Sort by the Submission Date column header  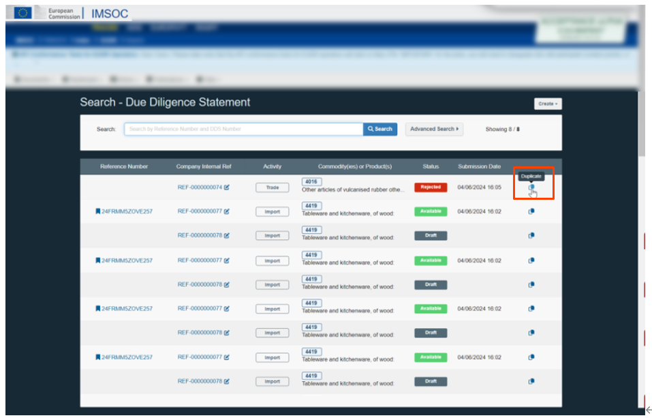[x=479, y=166]
